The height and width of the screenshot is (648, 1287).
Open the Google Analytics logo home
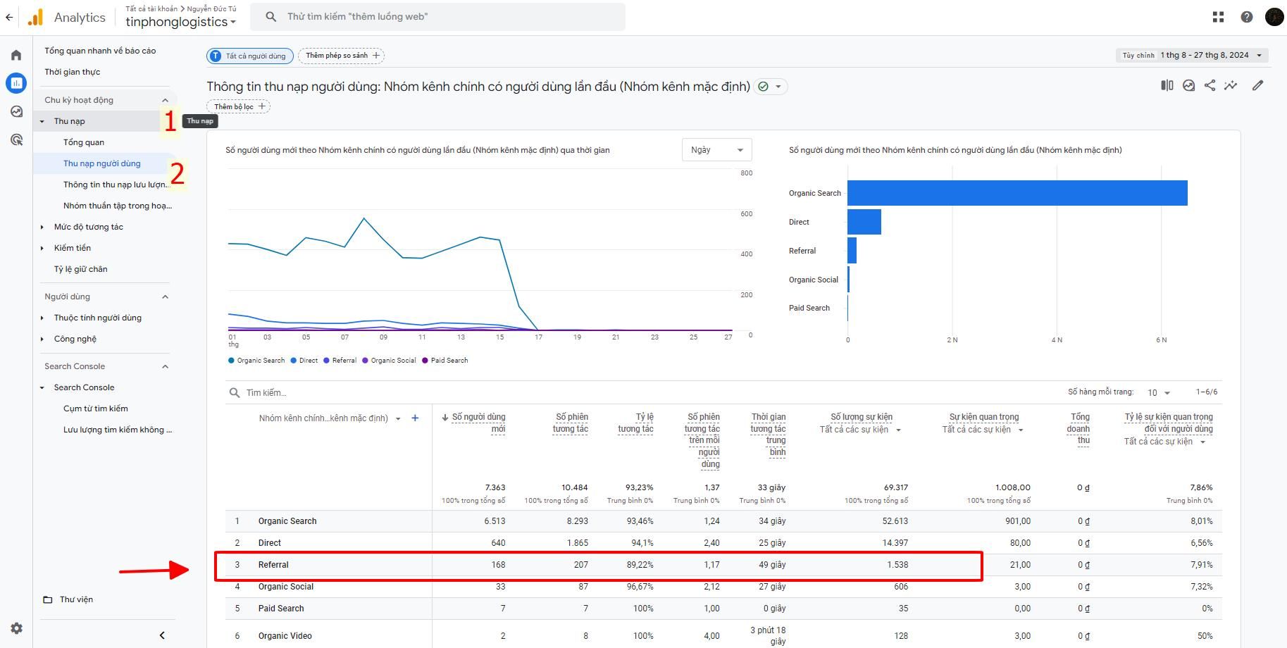pos(35,17)
